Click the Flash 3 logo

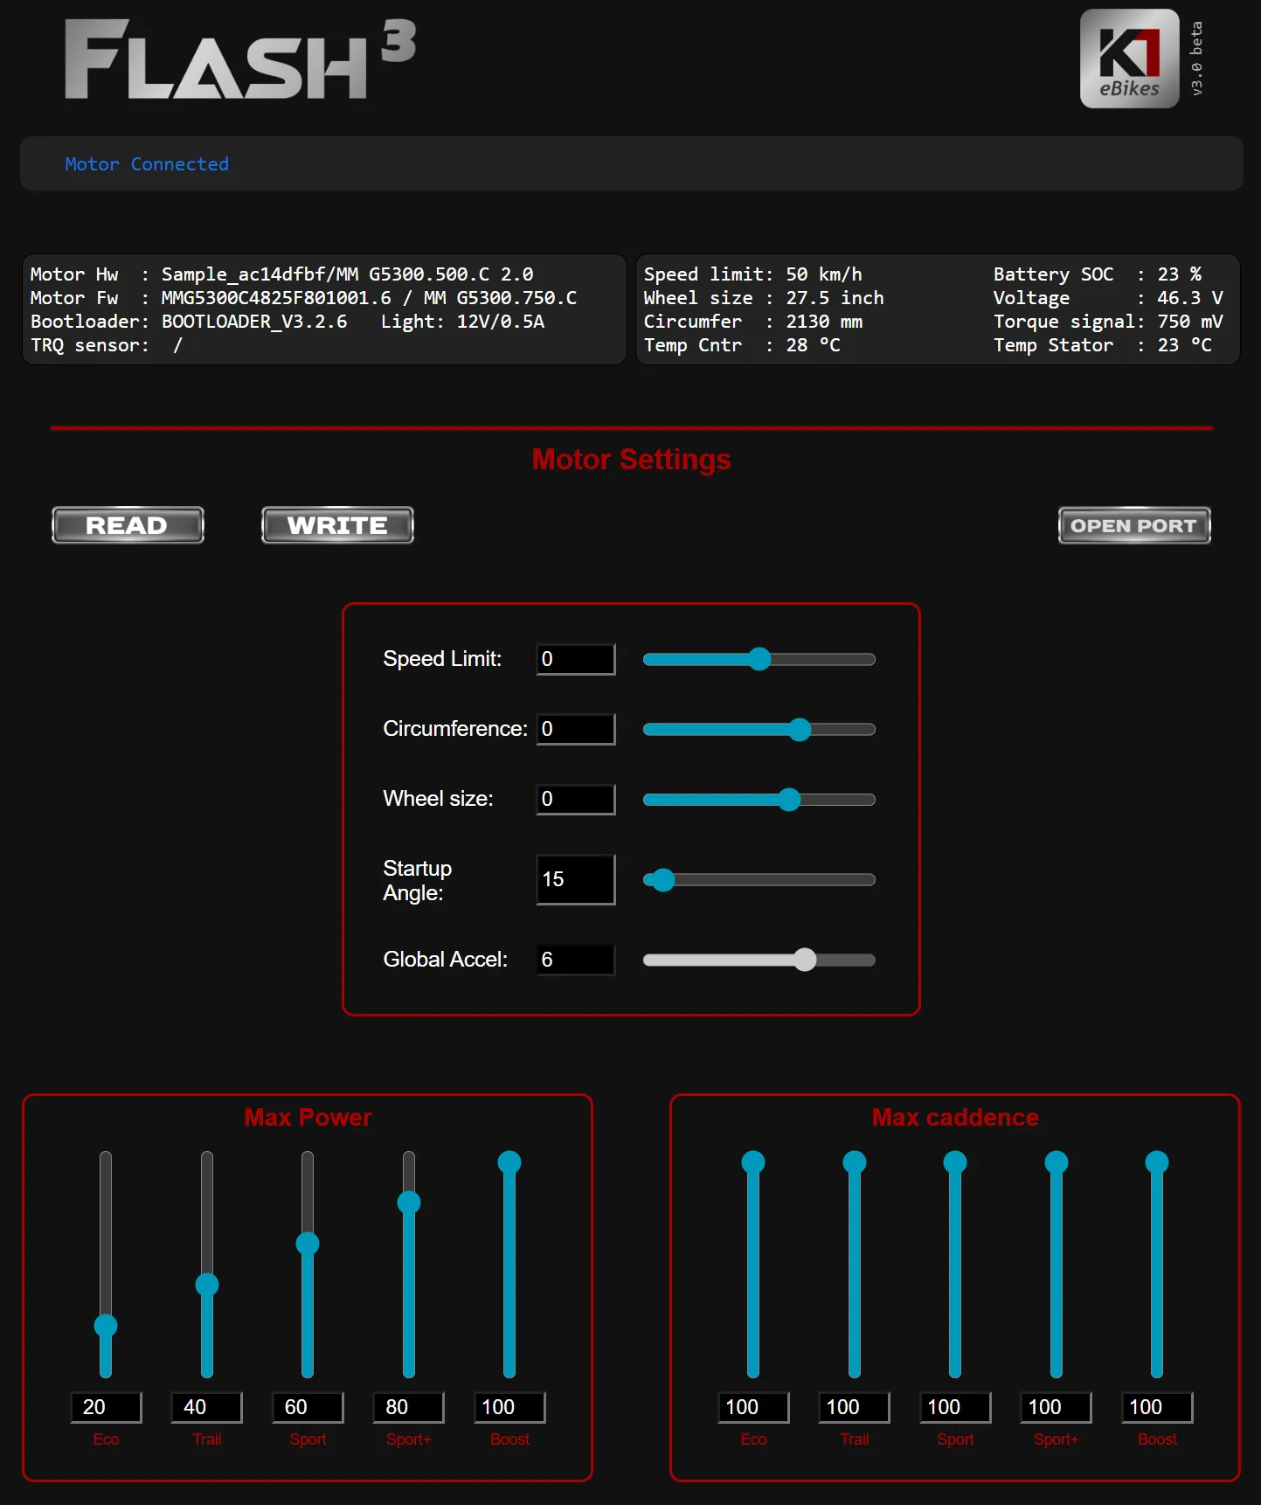pos(240,59)
